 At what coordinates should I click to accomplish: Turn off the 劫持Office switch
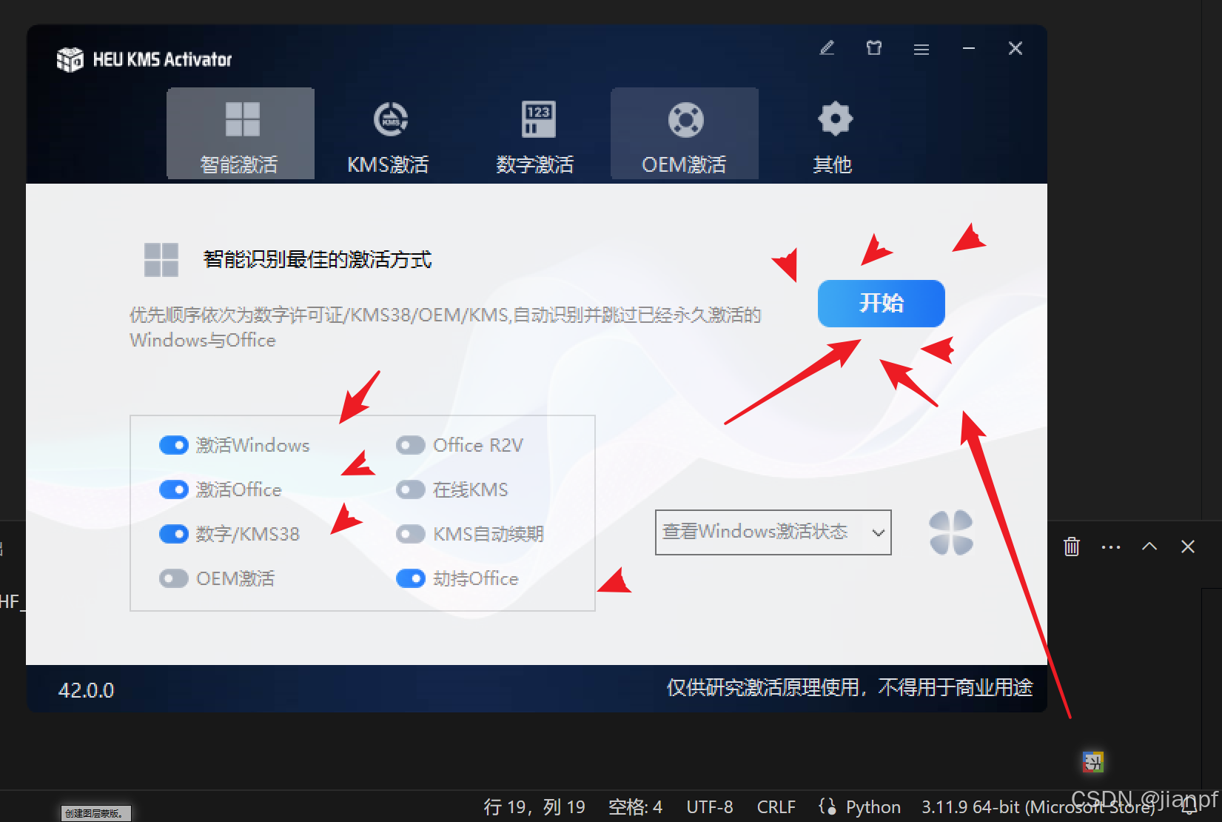(411, 578)
